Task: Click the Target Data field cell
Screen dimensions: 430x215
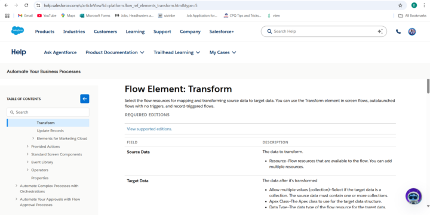Action: [138, 181]
